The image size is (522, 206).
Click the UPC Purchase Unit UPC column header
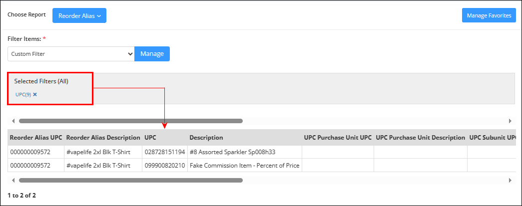point(338,138)
